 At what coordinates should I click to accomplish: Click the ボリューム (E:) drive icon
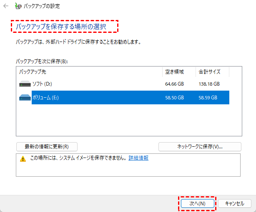tap(25, 98)
